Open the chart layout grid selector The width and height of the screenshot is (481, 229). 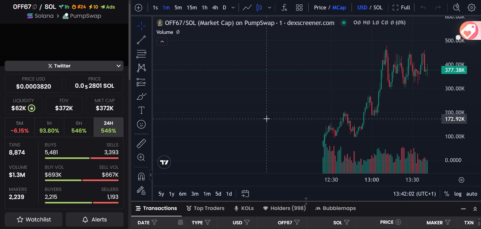(299, 8)
